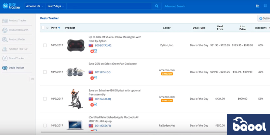
Task: Open Amazon Top 100 in sidebar
Action: pyautogui.click(x=18, y=49)
